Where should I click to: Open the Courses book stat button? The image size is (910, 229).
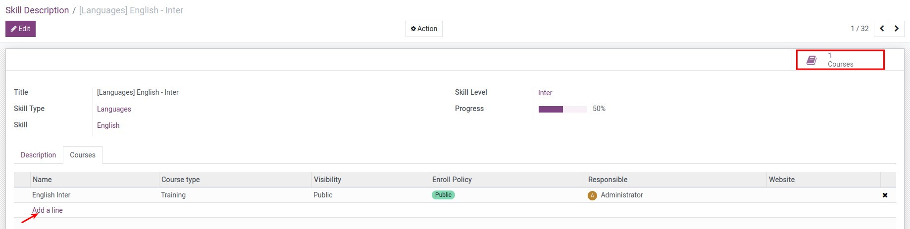[840, 60]
